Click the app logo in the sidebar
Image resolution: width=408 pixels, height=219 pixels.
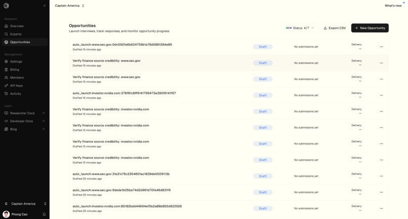click(6, 6)
